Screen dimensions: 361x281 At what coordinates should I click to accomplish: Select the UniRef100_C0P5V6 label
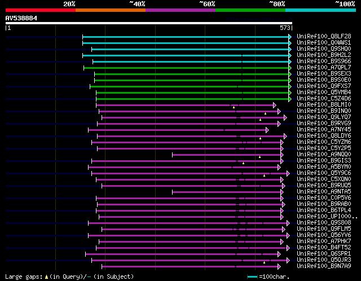(x=324, y=198)
